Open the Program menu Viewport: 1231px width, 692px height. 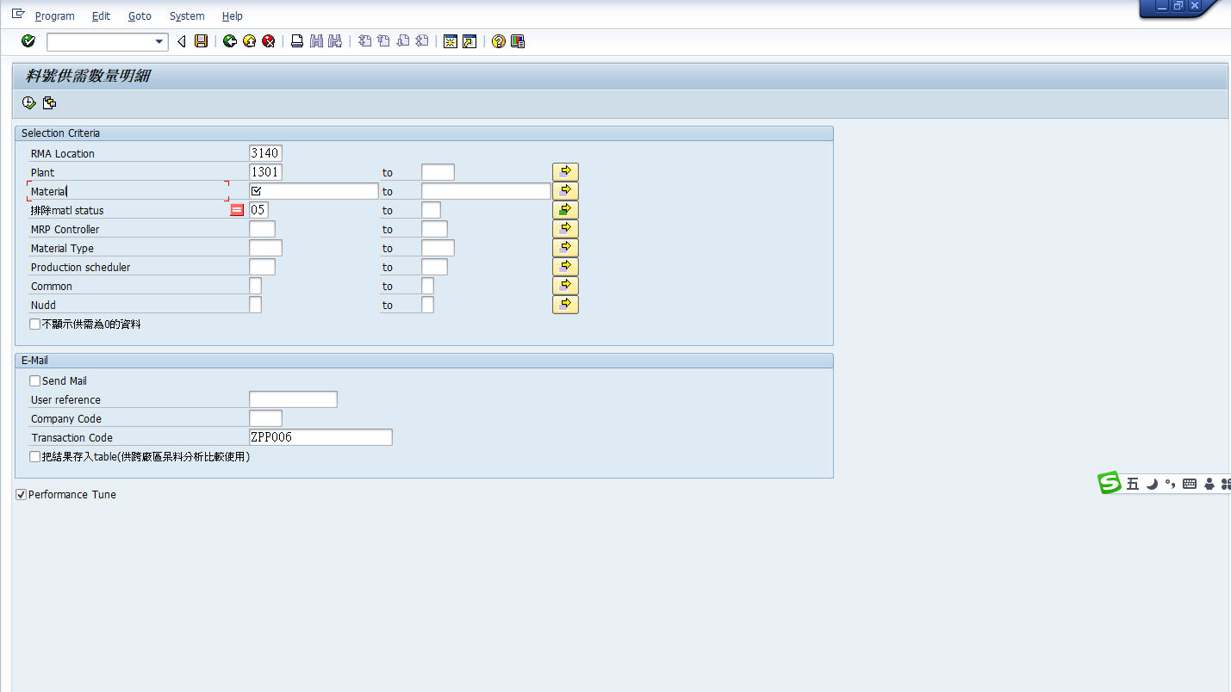click(x=54, y=16)
